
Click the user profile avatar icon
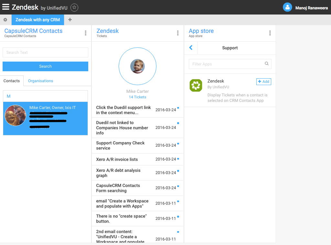coord(287,7)
